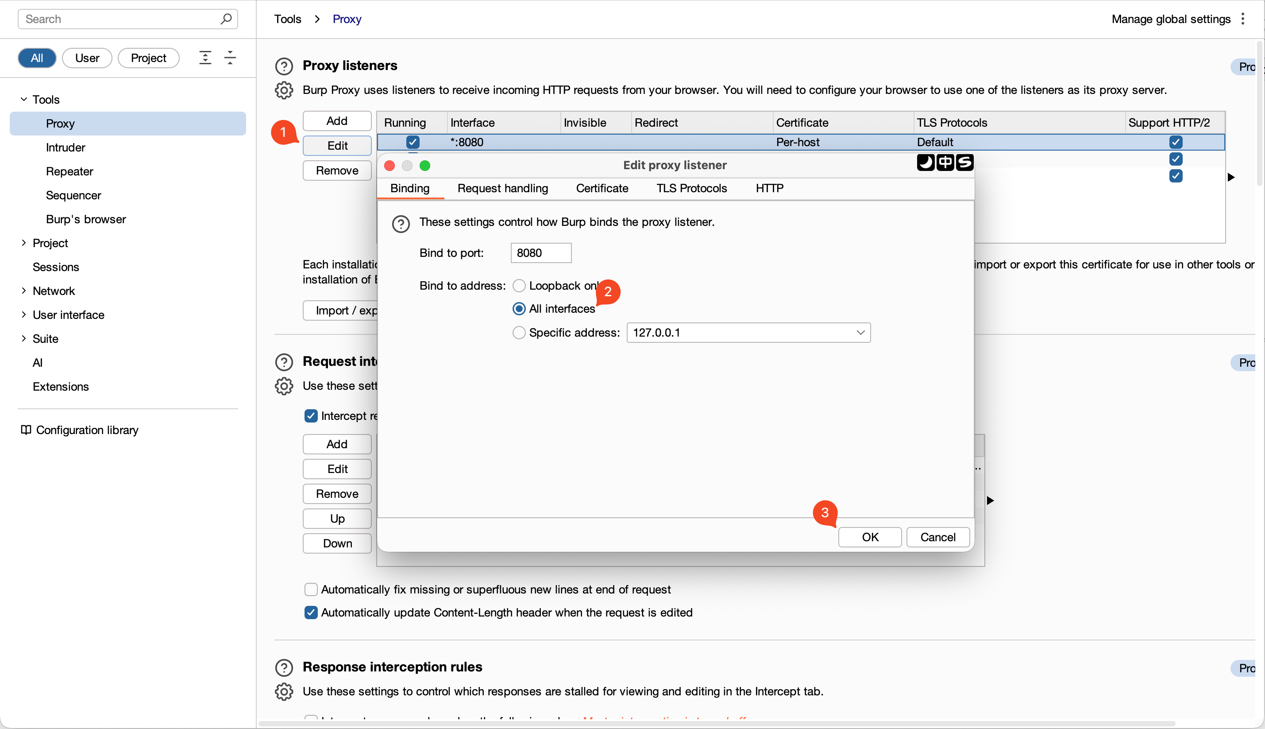The image size is (1265, 729).
Task: Toggle Support HTTP/2 checkbox for *:8080 row
Action: (1176, 142)
